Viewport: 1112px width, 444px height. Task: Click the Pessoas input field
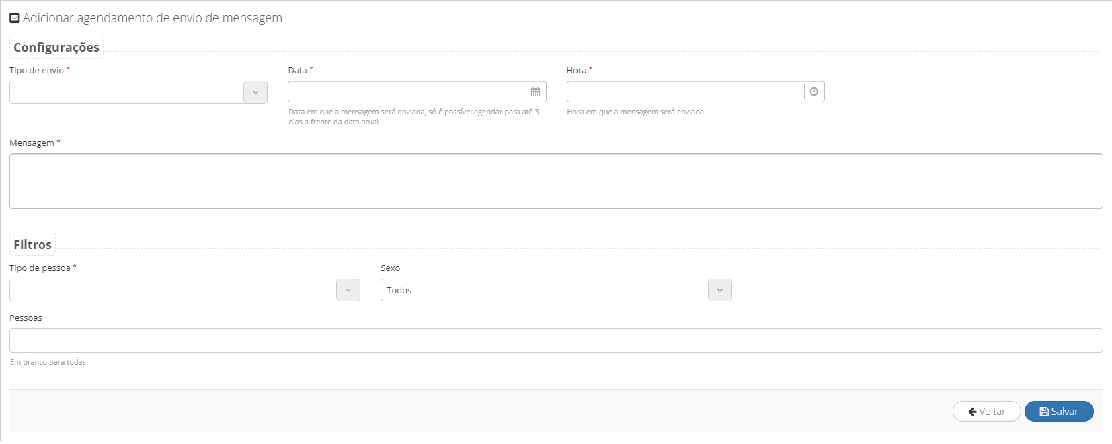[x=556, y=340]
